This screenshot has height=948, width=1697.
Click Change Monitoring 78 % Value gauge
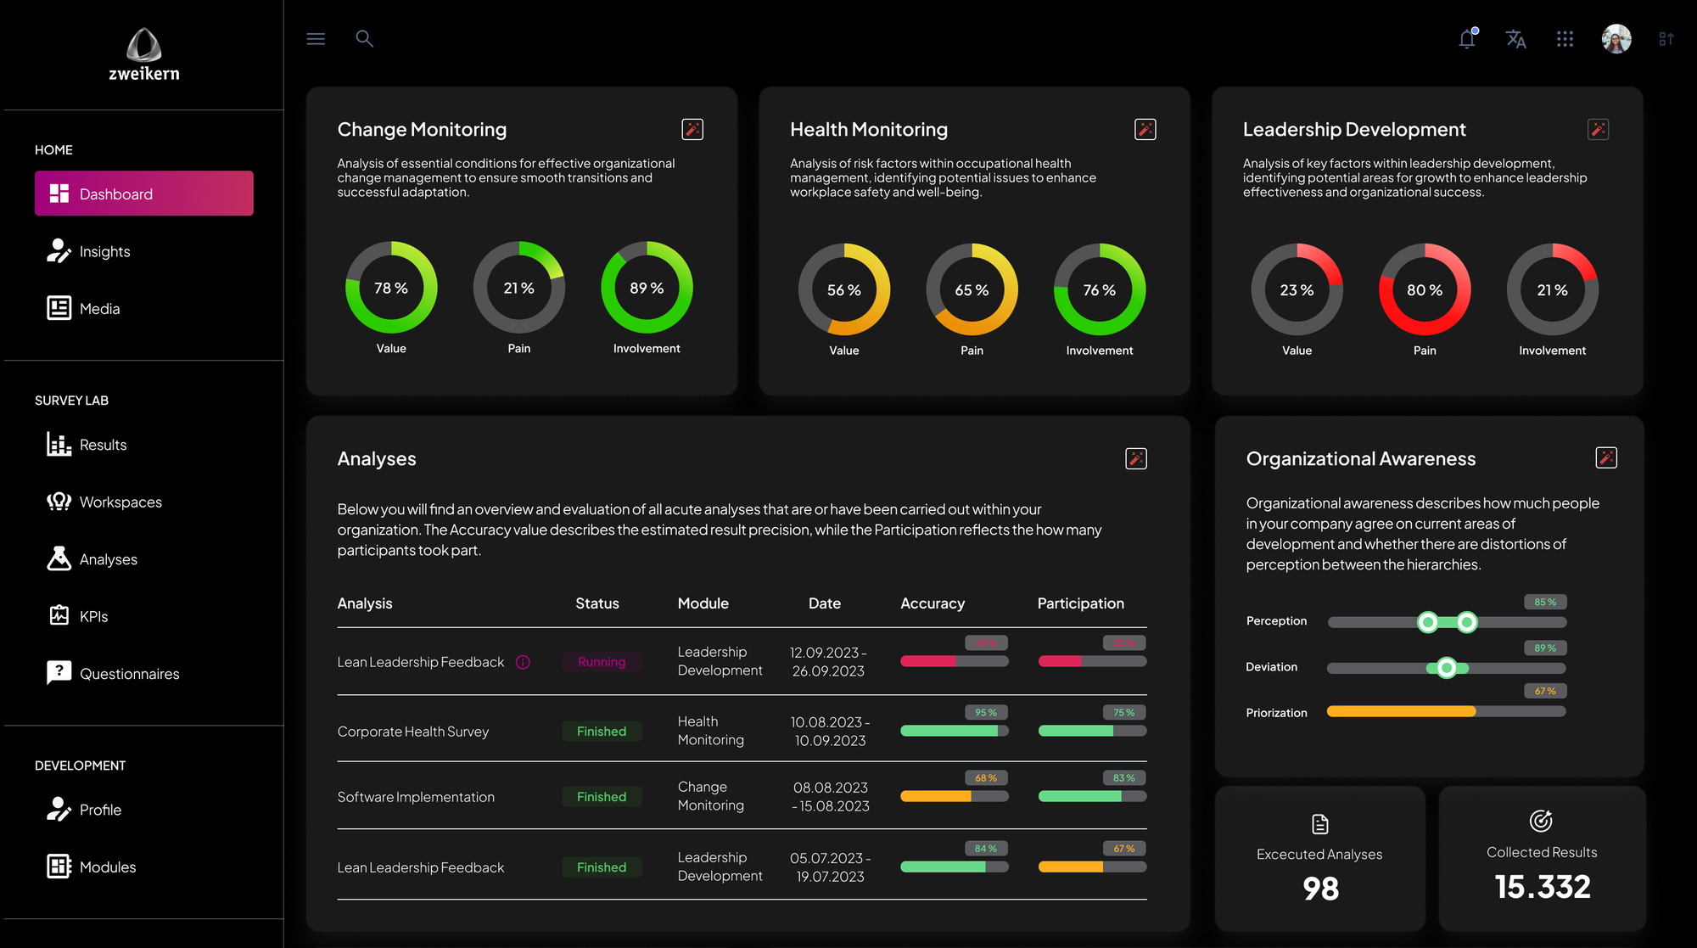pyautogui.click(x=391, y=288)
